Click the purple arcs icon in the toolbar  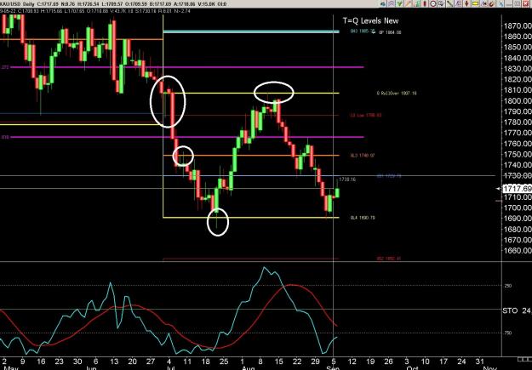392,3
